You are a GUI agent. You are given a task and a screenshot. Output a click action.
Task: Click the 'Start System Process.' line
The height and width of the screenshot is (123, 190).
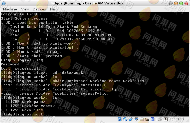click(26, 19)
